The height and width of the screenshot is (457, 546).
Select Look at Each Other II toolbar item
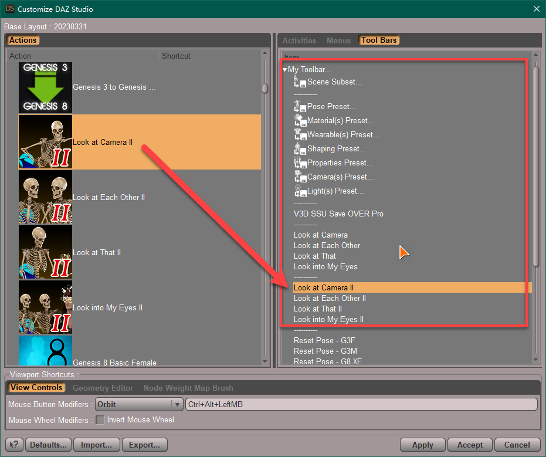click(x=330, y=298)
